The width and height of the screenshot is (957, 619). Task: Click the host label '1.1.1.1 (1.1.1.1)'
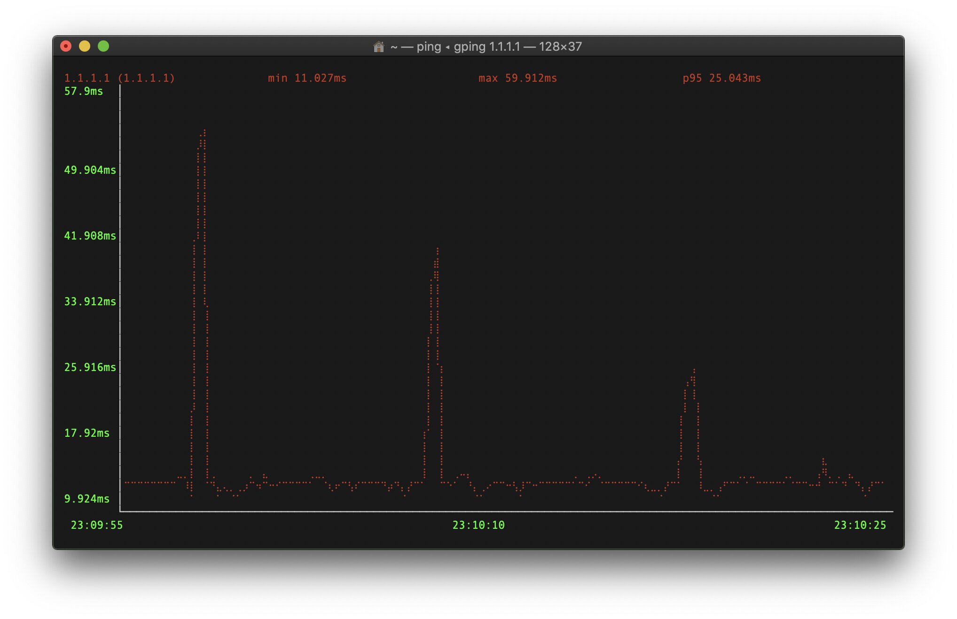click(x=119, y=78)
